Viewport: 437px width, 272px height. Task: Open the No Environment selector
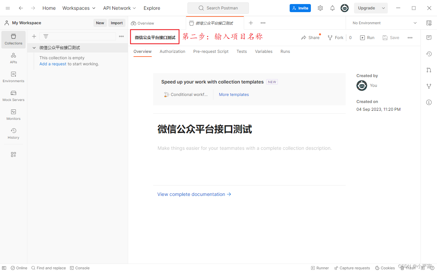[384, 23]
